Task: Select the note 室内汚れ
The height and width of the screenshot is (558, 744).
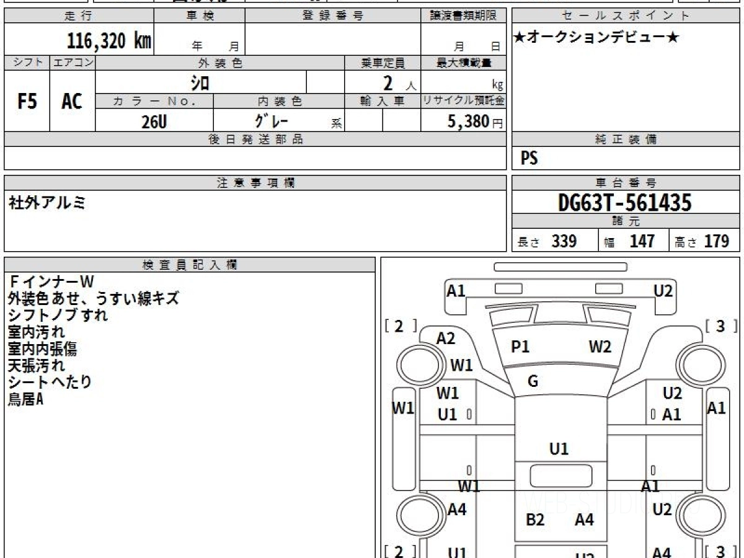Action: pos(37,332)
